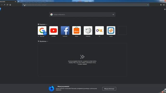Submit search with the arrow button
This screenshot has height=93, width=166.
coord(113,14)
